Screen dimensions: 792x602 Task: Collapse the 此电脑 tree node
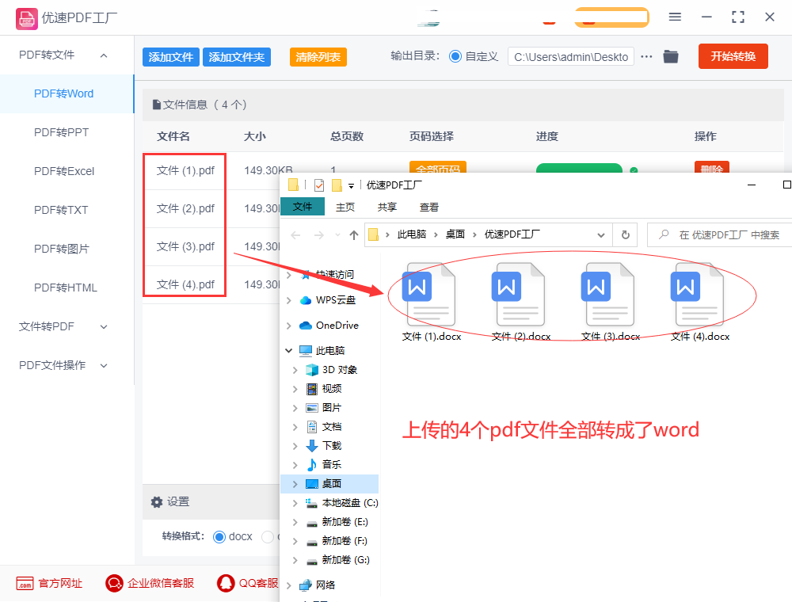(289, 350)
